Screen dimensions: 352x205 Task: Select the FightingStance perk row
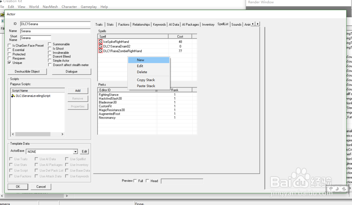[x=147, y=95]
